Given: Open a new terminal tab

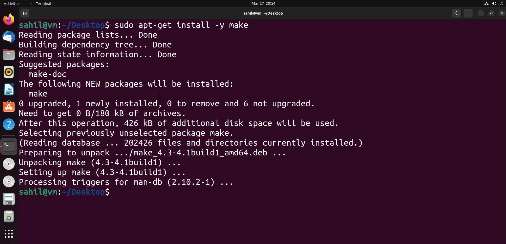Looking at the screenshot, I should pos(25,13).
